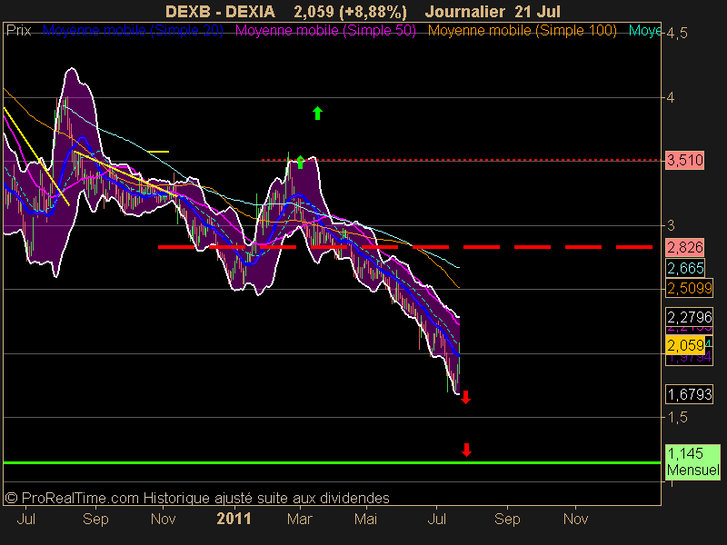Select the Moyenne mobile (Simple 50) legend

pos(325,31)
